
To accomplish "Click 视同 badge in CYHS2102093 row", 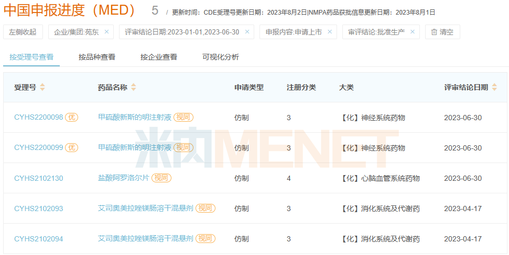I will pyautogui.click(x=205, y=208).
